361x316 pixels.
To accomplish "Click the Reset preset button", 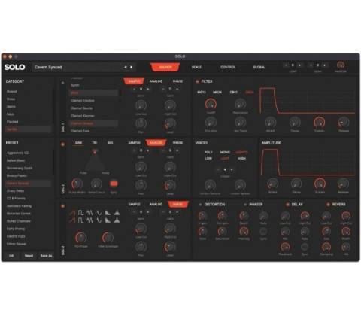I will 29,256.
